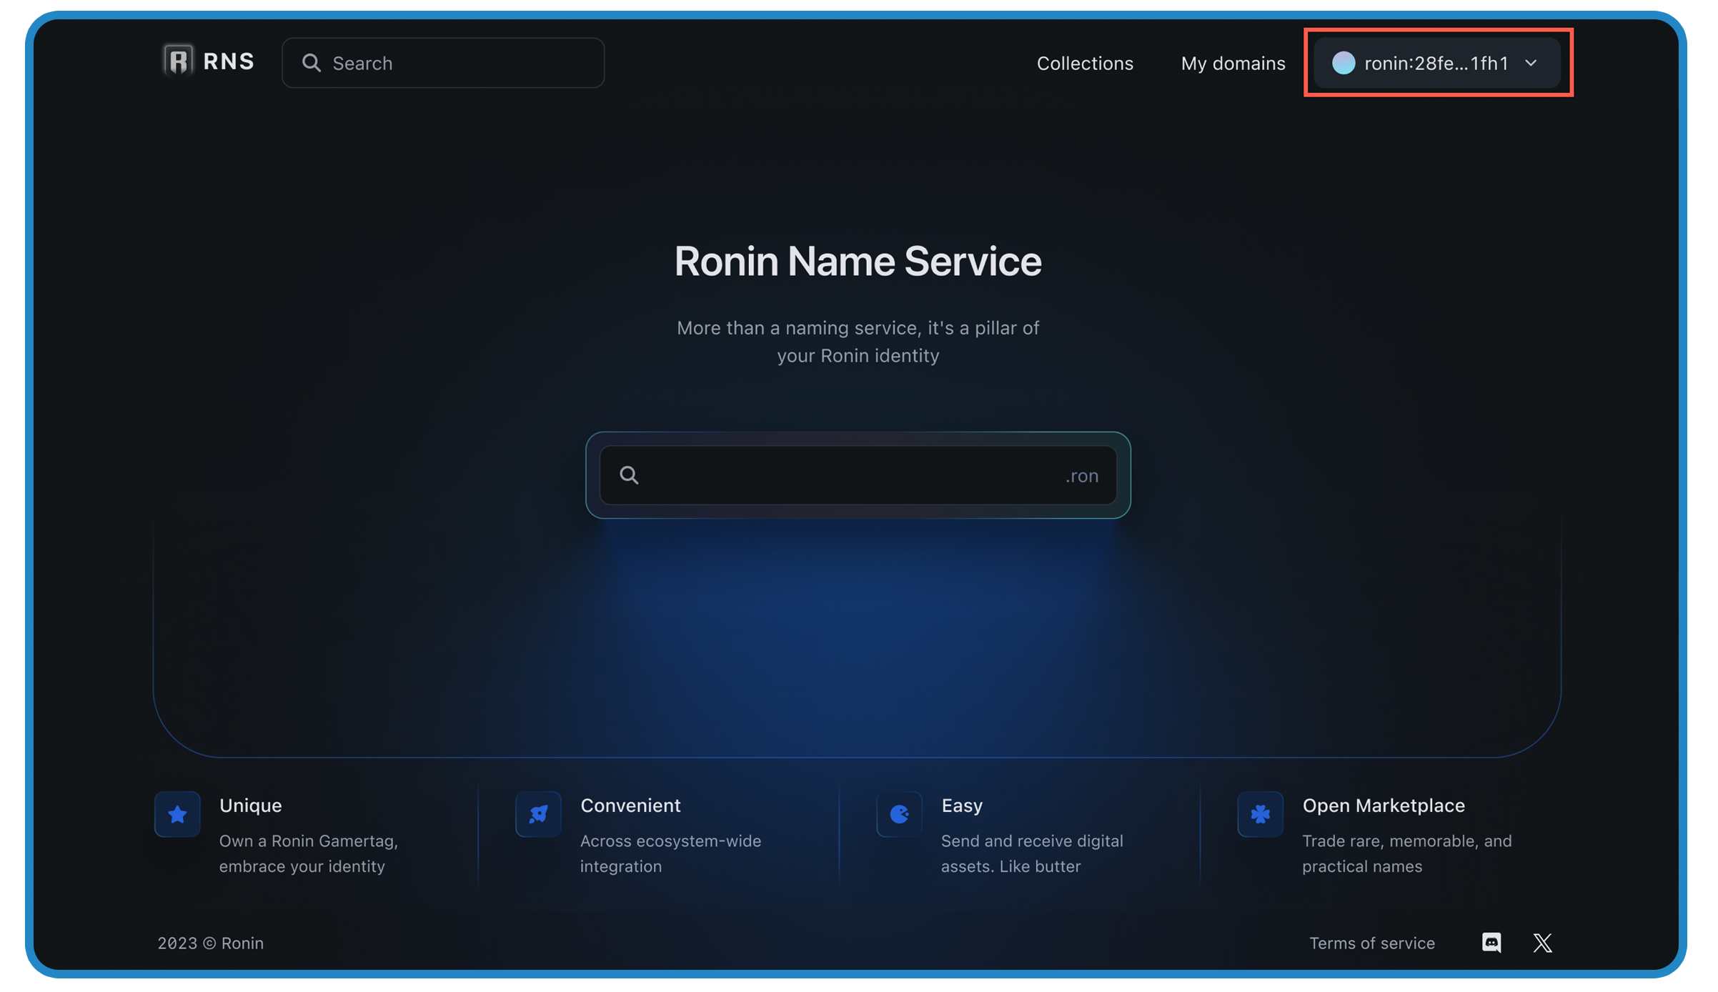This screenshot has height=992, width=1718.
Task: Click the RNS logo icon
Action: pyautogui.click(x=178, y=61)
